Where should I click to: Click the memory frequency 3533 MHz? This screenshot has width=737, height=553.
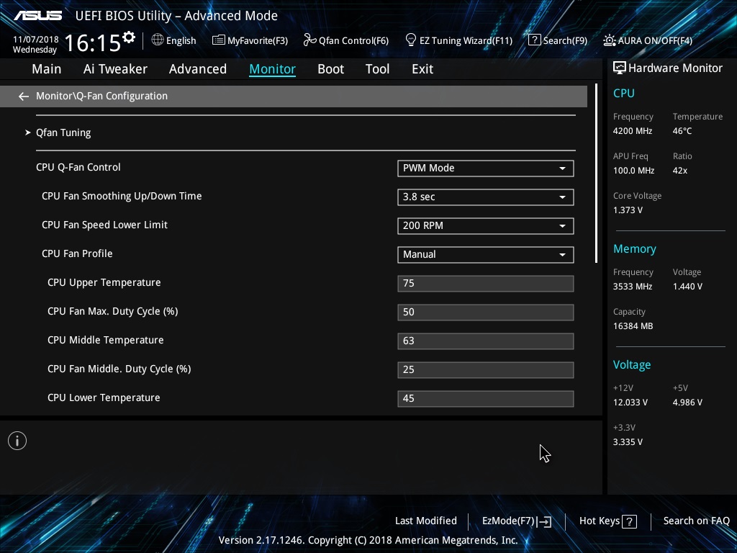633,287
